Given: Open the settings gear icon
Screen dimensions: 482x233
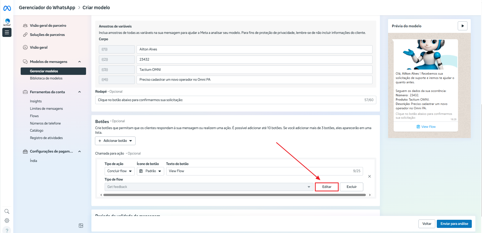Looking at the screenshot, I should click(7, 221).
